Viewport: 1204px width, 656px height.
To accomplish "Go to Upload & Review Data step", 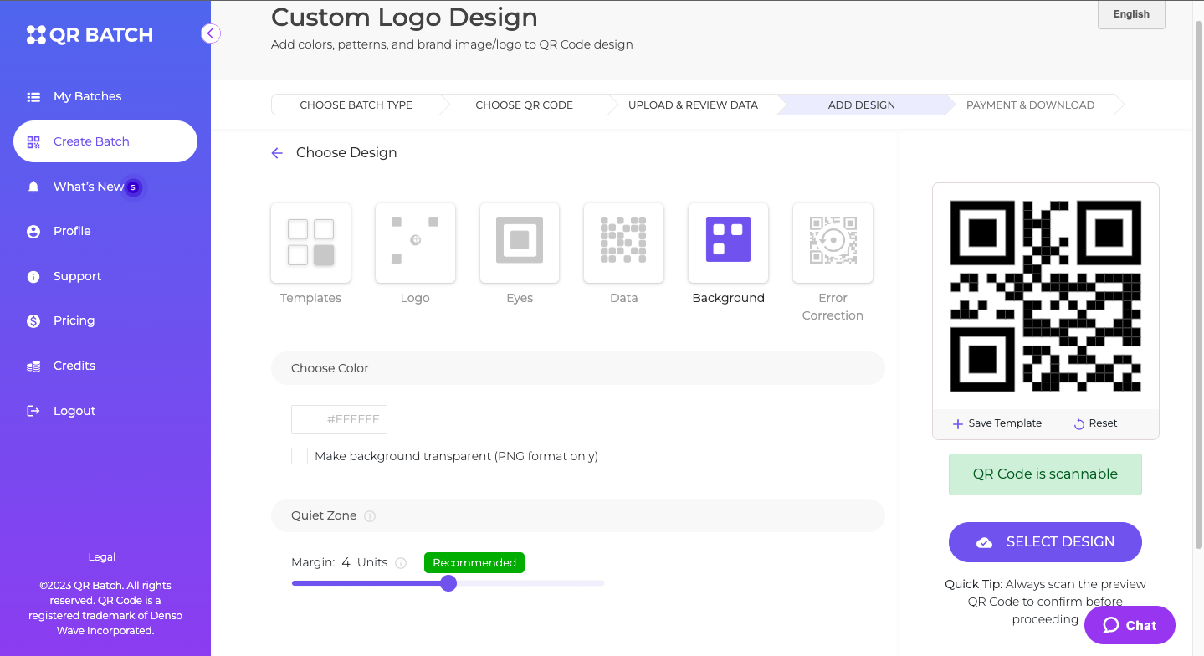I will coord(693,105).
